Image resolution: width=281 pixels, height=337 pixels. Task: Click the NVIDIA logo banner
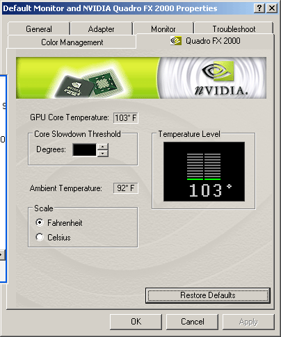click(x=141, y=78)
